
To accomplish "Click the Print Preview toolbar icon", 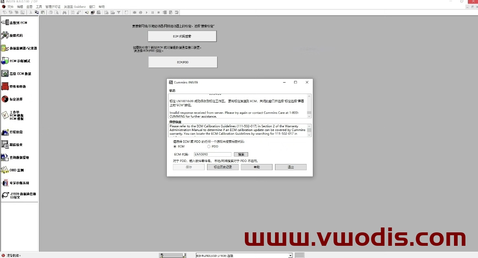I will click(x=57, y=13).
